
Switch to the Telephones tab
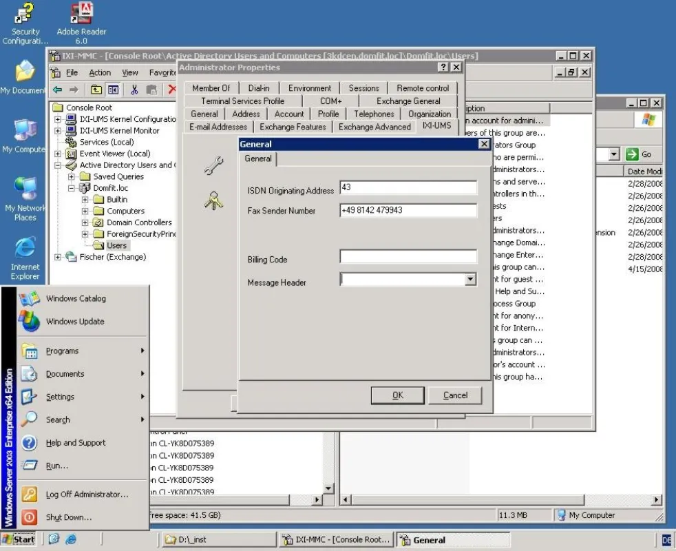coord(374,114)
